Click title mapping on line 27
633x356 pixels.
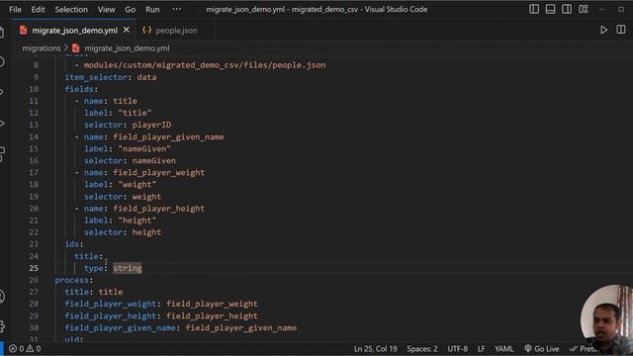[x=94, y=292]
